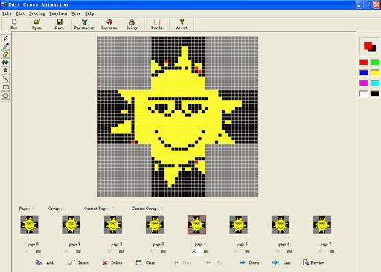Open the Delay setting from toolbar
This screenshot has height=272, width=381.
132,25
